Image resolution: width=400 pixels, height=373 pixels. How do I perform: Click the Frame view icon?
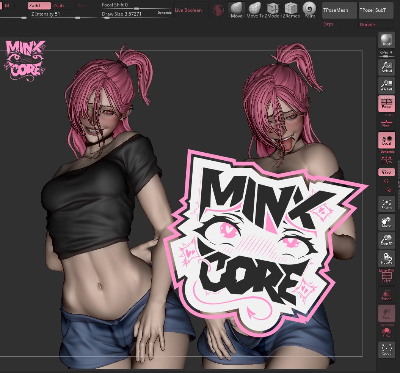(x=386, y=204)
